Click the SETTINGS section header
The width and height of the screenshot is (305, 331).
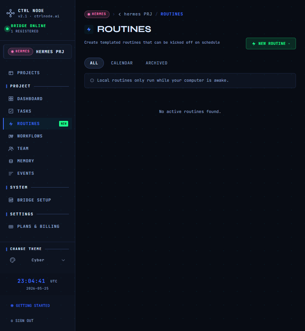[x=22, y=214]
